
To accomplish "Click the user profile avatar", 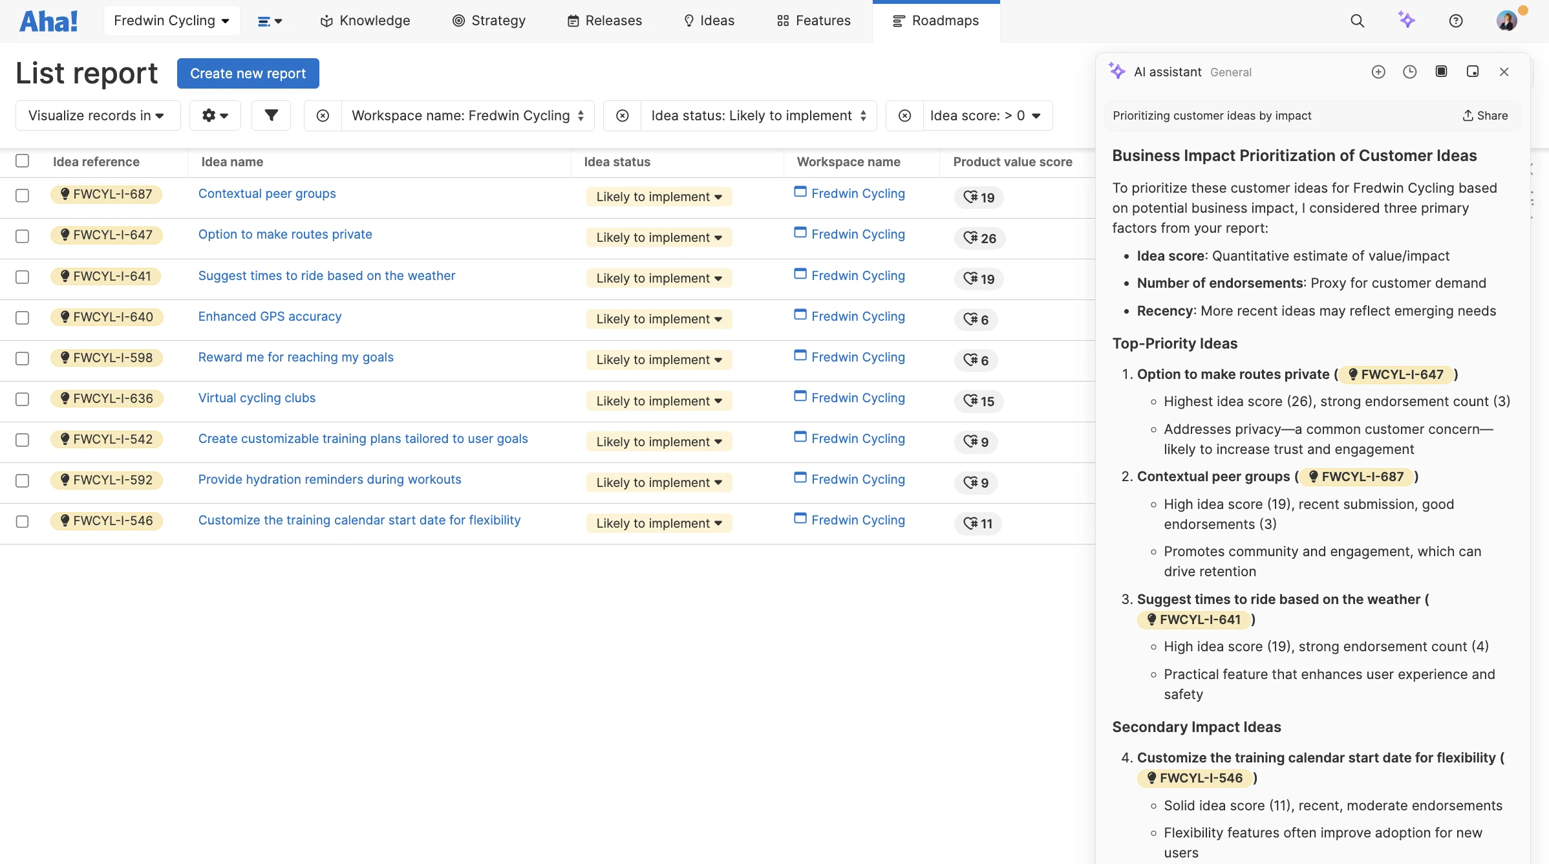I will click(1507, 21).
